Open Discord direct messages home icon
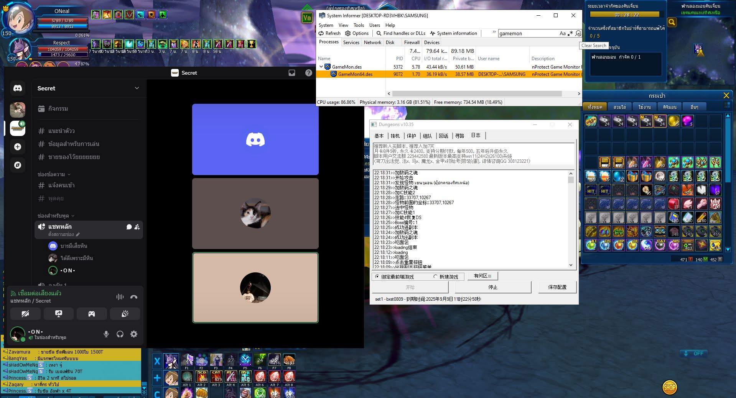736x398 pixels. (18, 88)
